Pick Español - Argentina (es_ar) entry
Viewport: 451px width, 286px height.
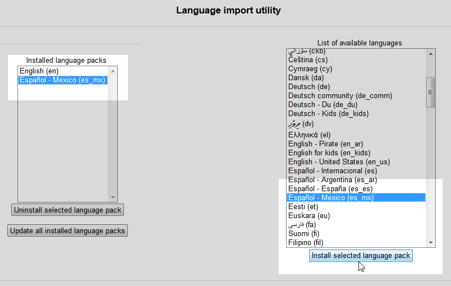coord(332,180)
